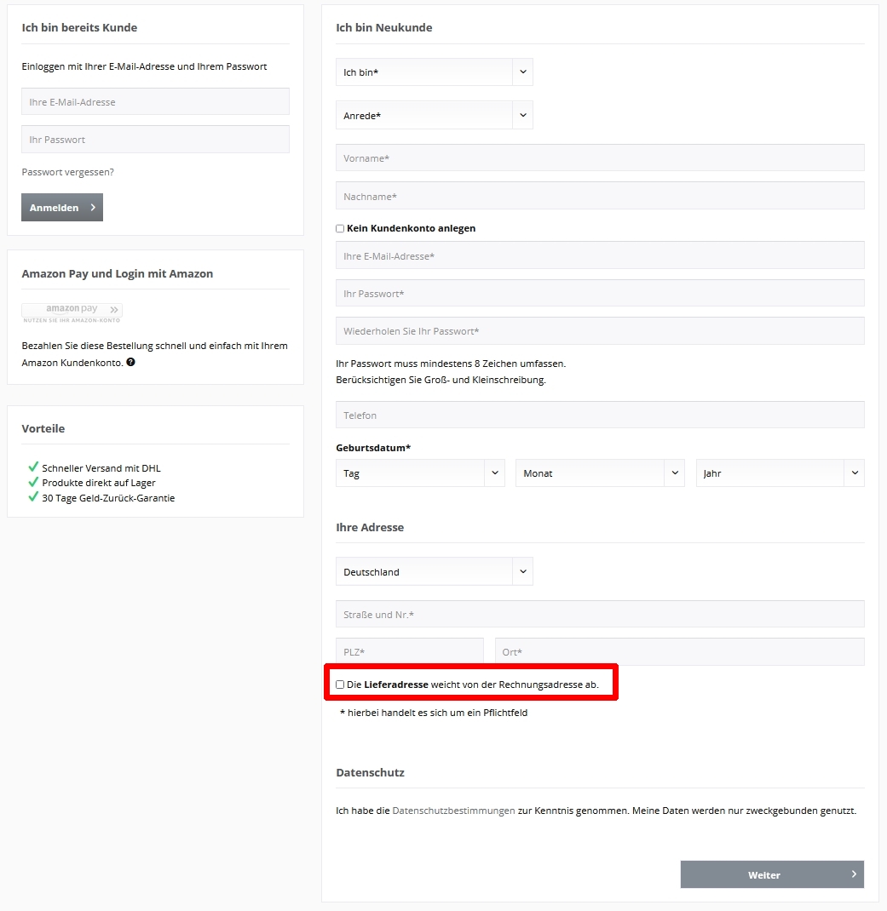Open the Tag birth day dropdown

point(421,473)
